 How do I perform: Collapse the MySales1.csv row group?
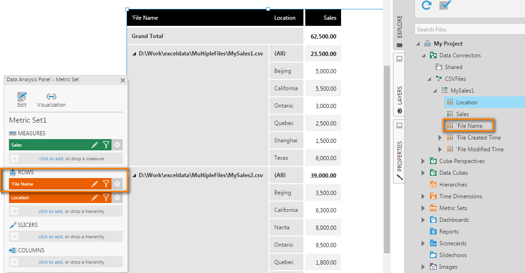point(134,54)
